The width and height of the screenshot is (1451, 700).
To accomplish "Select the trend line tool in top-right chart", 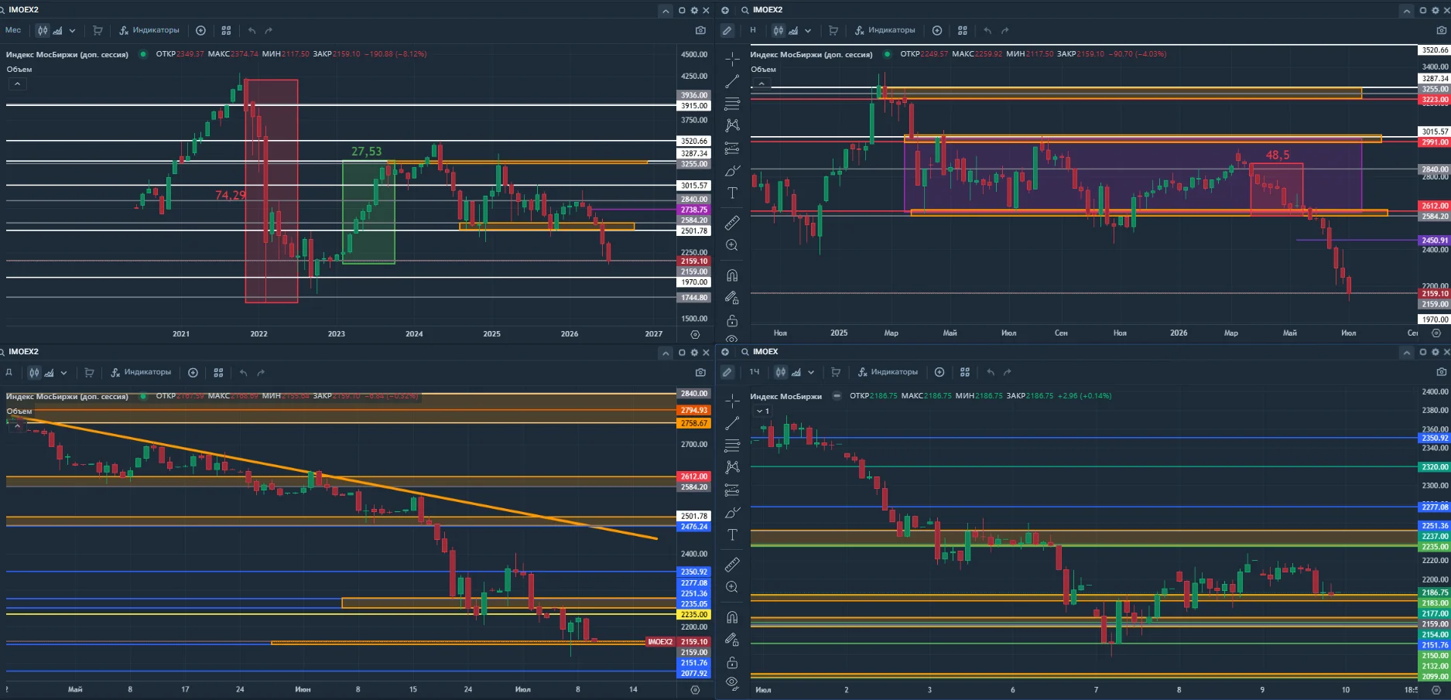I will tap(732, 81).
